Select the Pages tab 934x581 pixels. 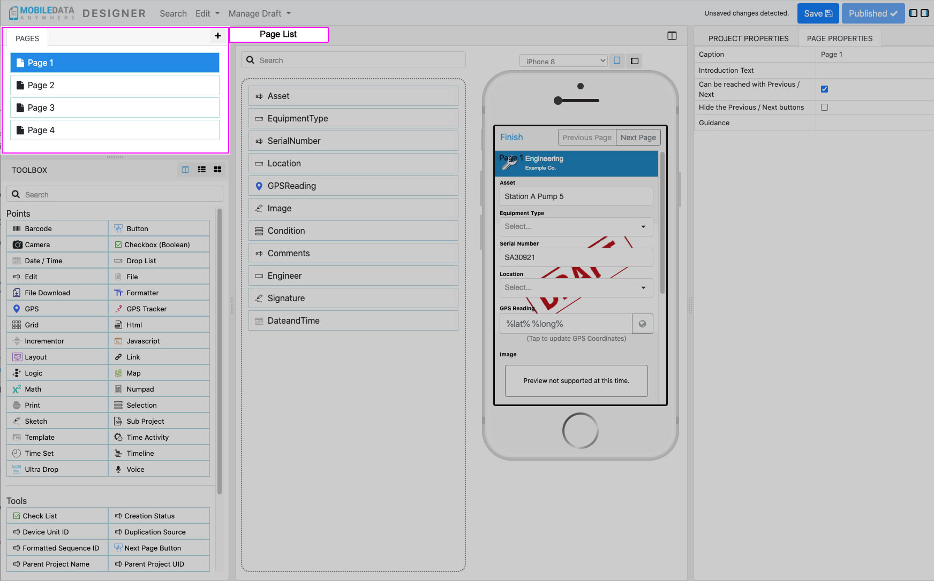[27, 39]
